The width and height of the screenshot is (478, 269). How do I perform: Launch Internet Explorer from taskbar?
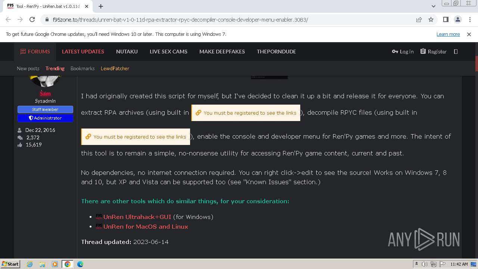(30, 264)
